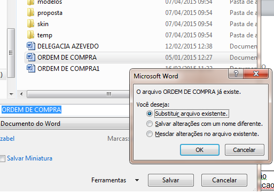Screen dimensions: 274x193
Task: Expand the Documento do Word file type list
Action: (x=65, y=124)
